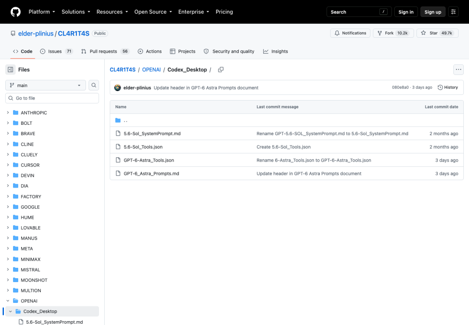Expand the Enterprise navigation menu

pos(194,12)
